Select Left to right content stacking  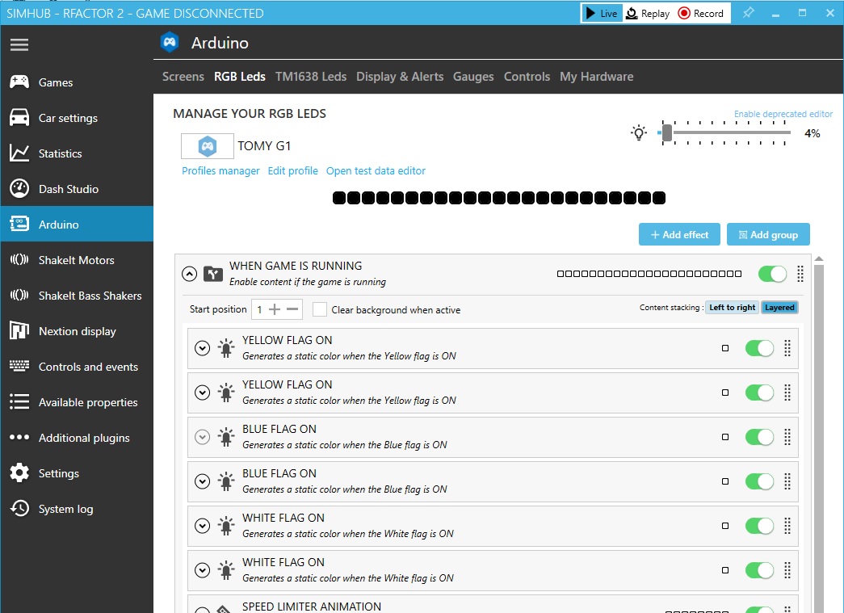tap(732, 307)
